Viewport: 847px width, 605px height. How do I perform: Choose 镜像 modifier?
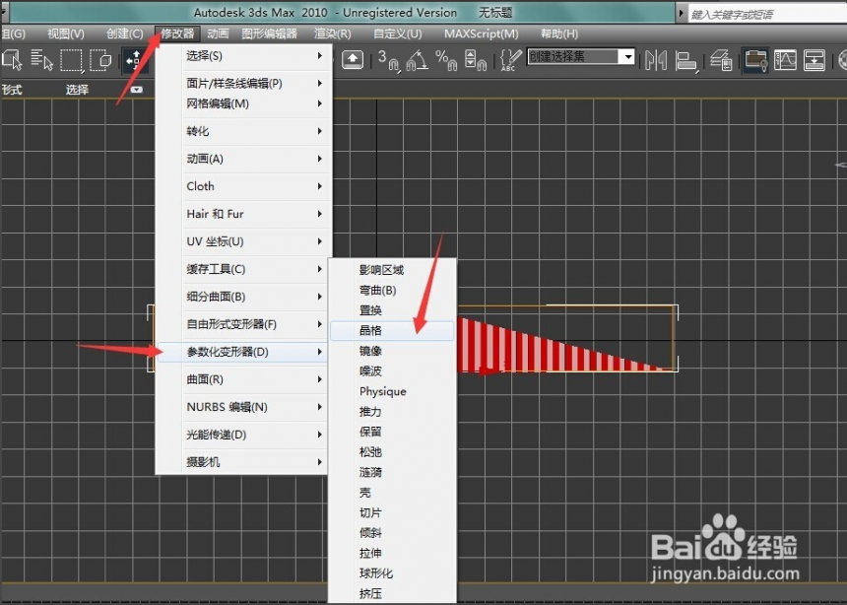(x=393, y=351)
